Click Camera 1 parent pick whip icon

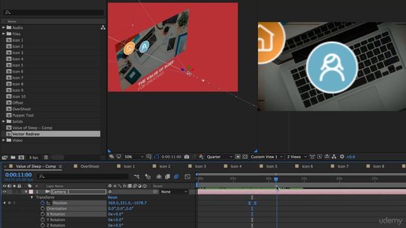click(155, 192)
